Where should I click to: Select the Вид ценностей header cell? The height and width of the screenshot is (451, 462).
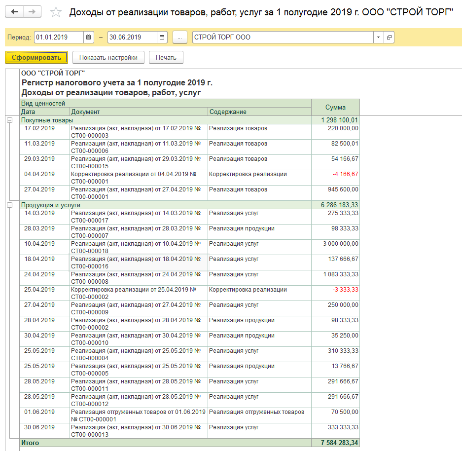click(166, 104)
